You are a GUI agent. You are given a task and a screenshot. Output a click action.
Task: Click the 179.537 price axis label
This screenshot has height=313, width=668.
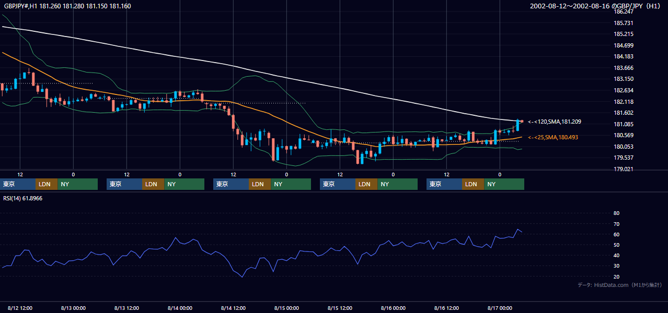click(x=624, y=158)
